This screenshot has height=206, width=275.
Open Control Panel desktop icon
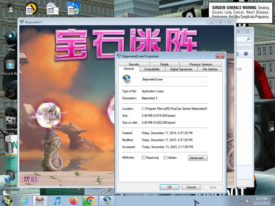[9, 95]
